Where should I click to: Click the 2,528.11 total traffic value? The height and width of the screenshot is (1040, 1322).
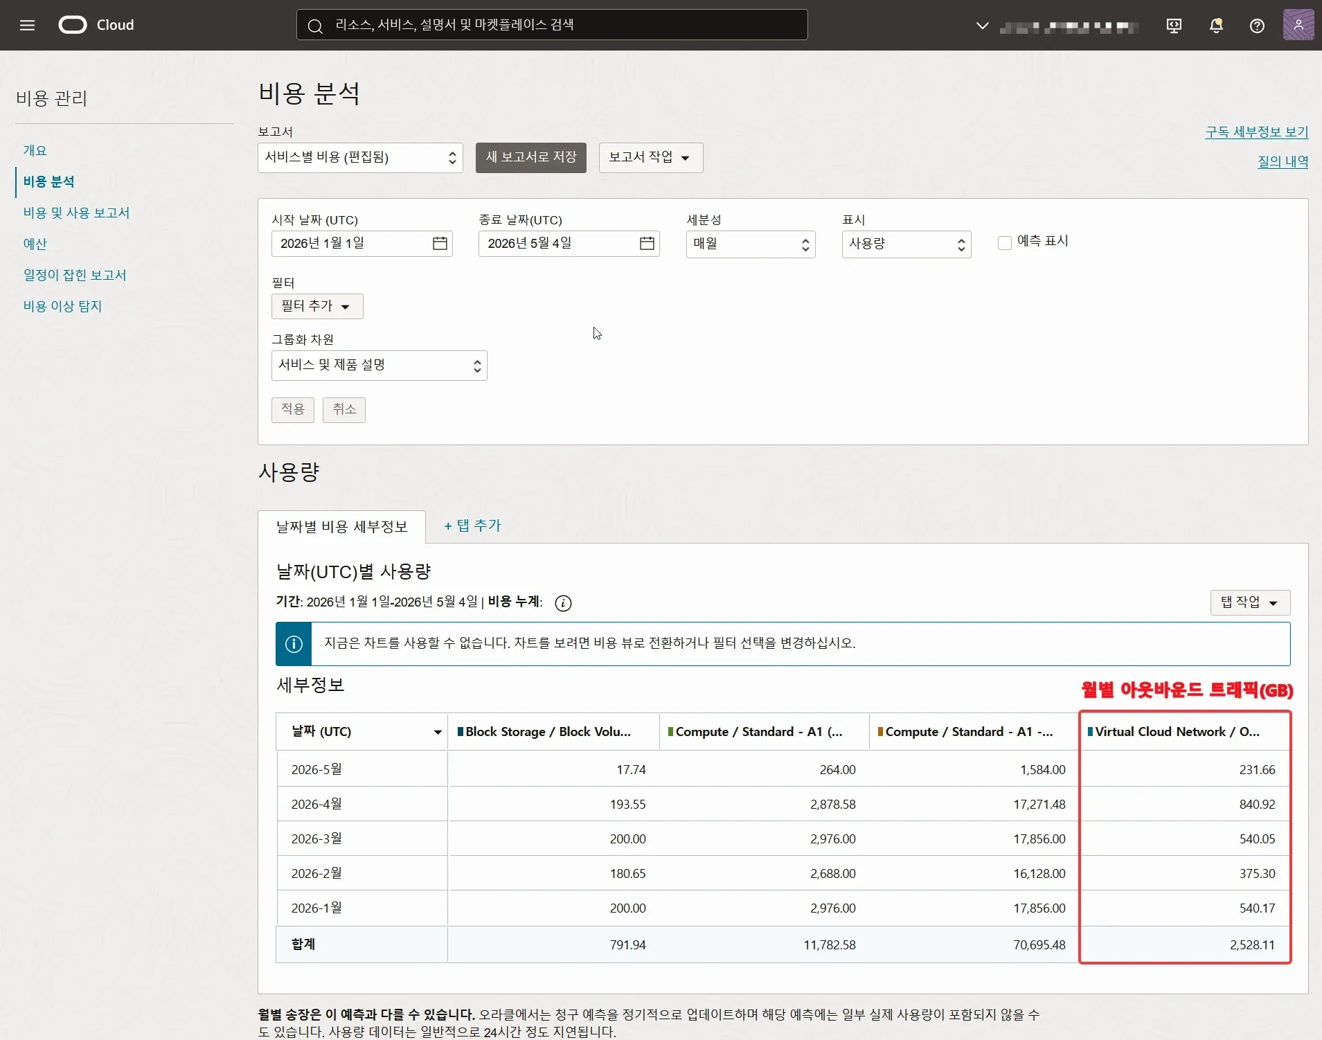(x=1252, y=945)
